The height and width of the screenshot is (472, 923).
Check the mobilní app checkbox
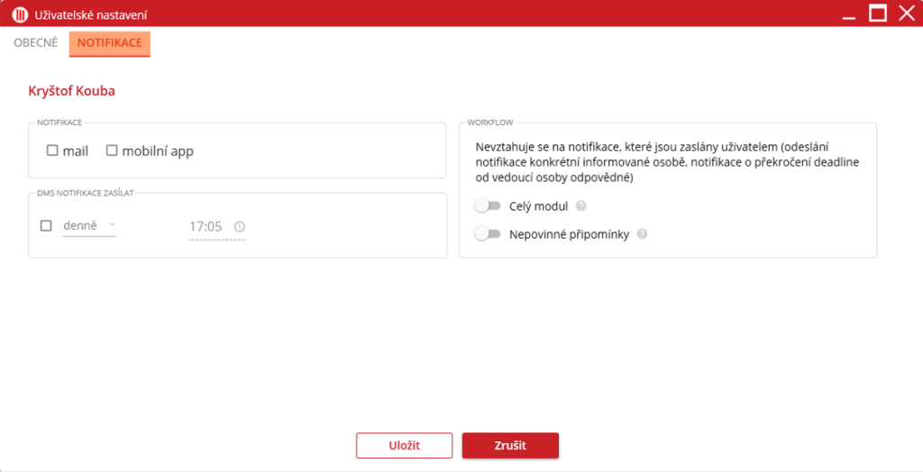pos(113,151)
